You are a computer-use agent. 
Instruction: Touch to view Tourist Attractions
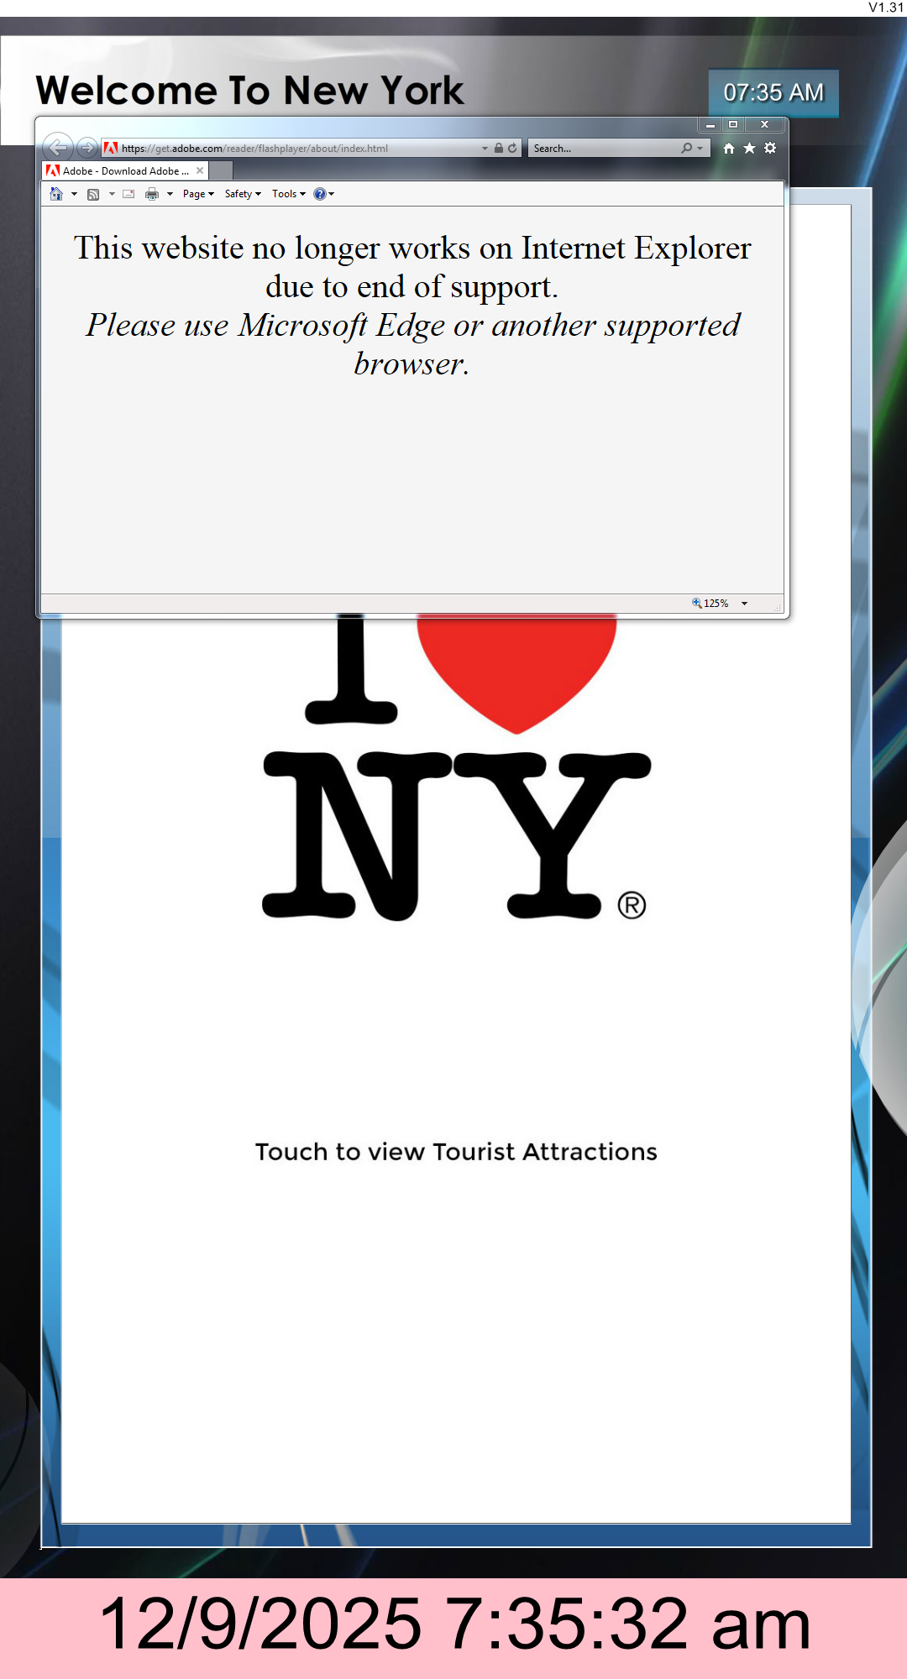click(456, 1152)
